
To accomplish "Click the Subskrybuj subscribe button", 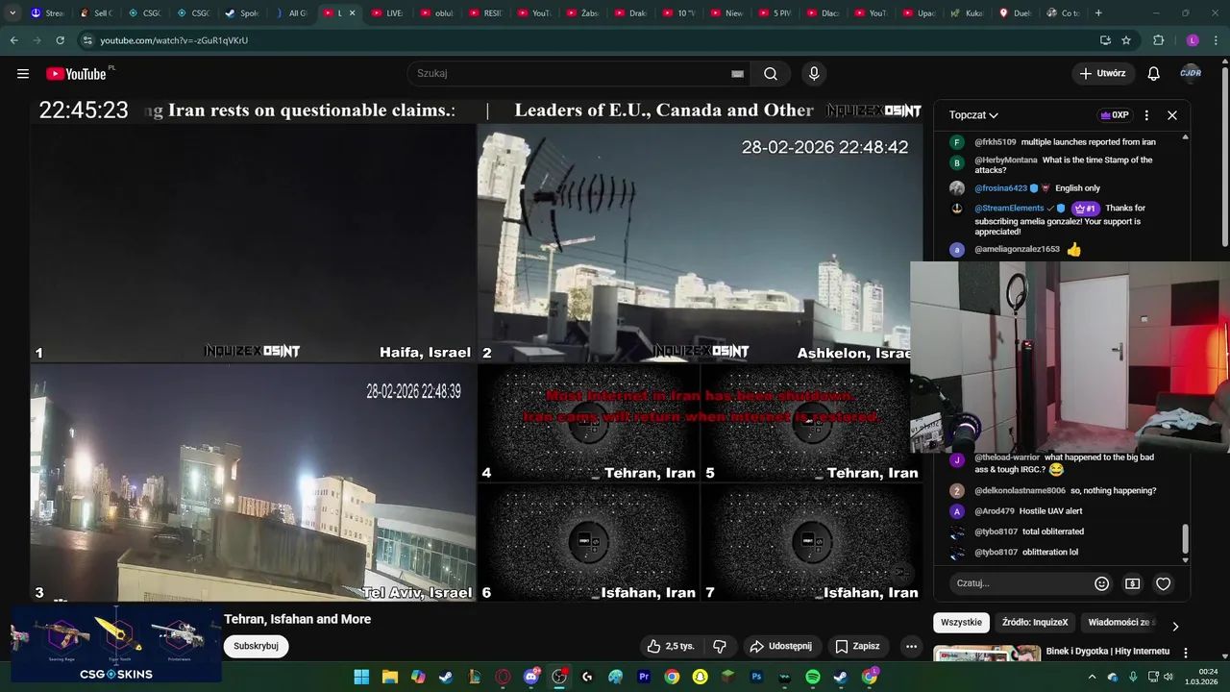I will (256, 646).
